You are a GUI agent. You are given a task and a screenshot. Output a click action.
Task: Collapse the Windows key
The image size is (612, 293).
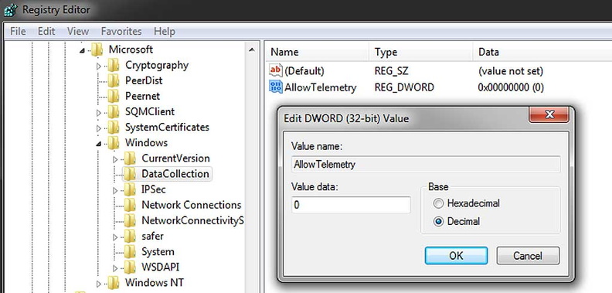point(98,144)
